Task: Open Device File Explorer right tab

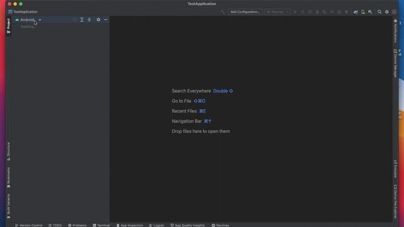Action: click(x=396, y=202)
